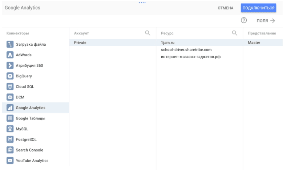Screen dimensions: 283x170
Task: Click the AdWords connector icon
Action: 10,55
